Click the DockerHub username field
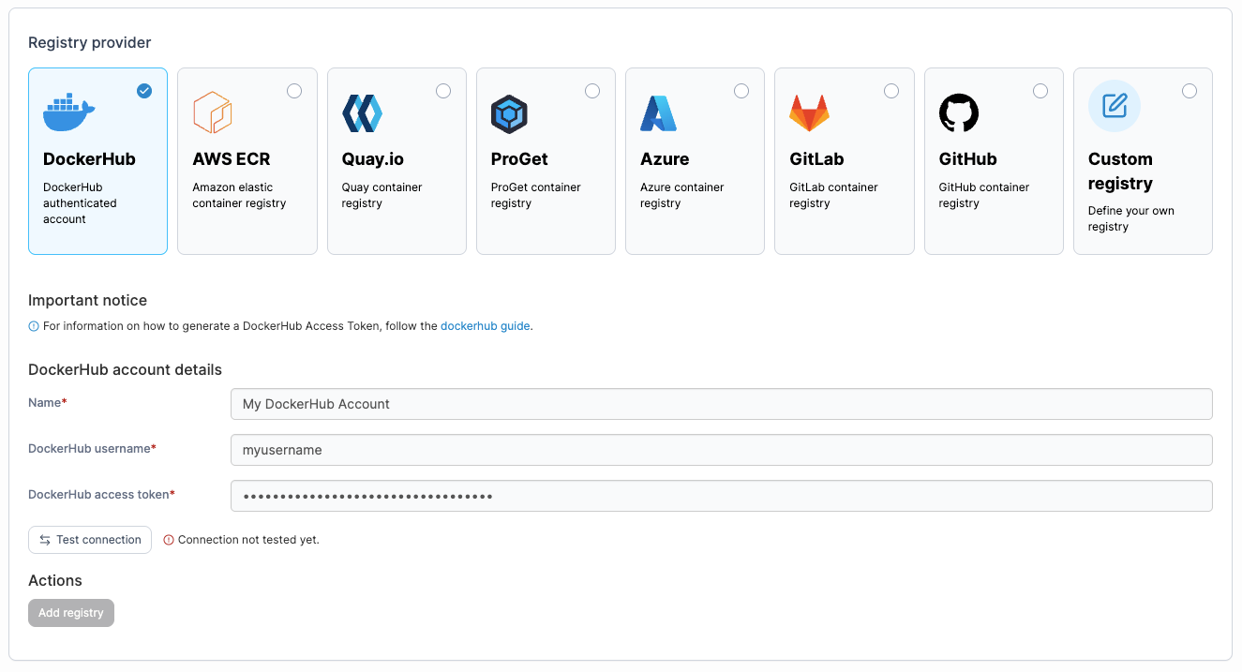 (721, 450)
